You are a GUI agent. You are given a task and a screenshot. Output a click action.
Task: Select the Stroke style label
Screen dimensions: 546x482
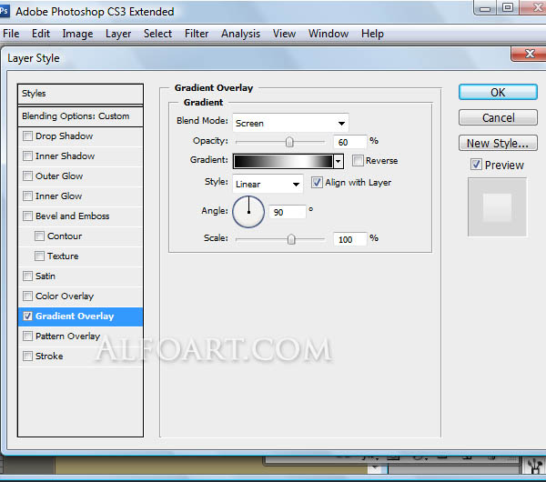point(49,356)
